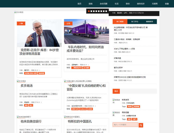Click the orange 人物 category badge

(21, 23)
